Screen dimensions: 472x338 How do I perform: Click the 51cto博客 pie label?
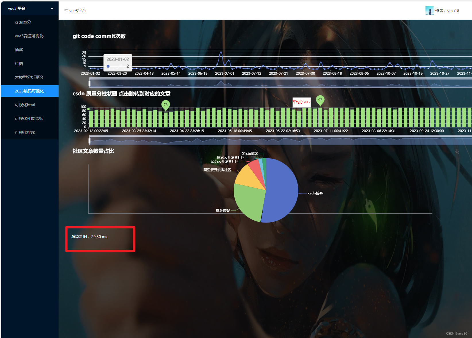point(250,154)
